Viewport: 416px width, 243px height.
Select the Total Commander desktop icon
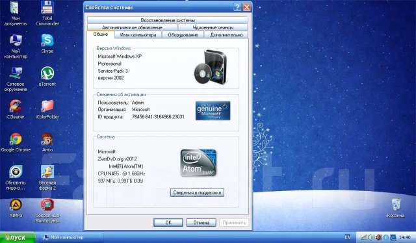[x=47, y=13]
